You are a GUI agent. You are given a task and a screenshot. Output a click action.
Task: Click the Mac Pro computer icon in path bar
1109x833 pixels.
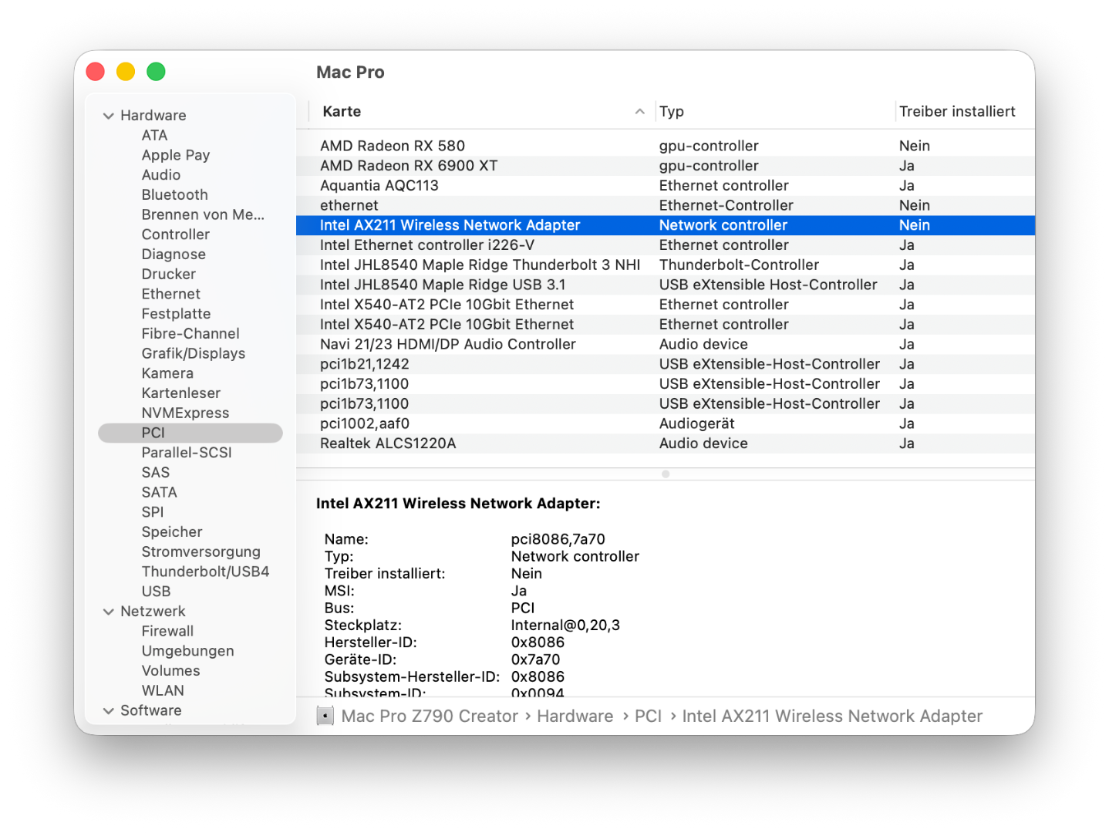point(325,717)
